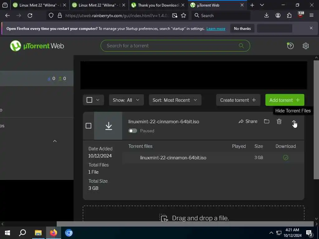Open Firefox tracking protection shield
The image size is (319, 239).
click(x=51, y=16)
